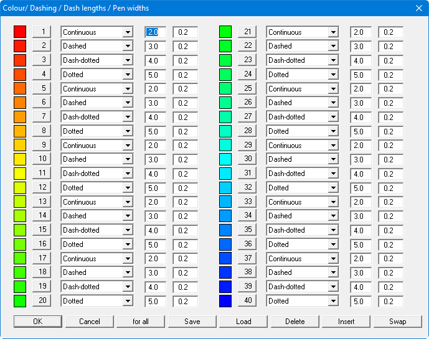Click the red colour swatch for pen 1

point(20,32)
